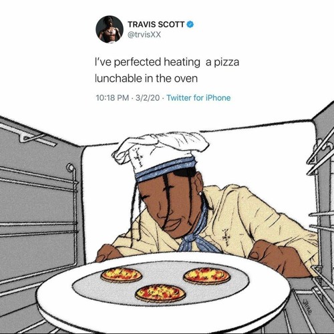Click the front center mini pizza
Screen dimensions: 334x334
point(160,293)
